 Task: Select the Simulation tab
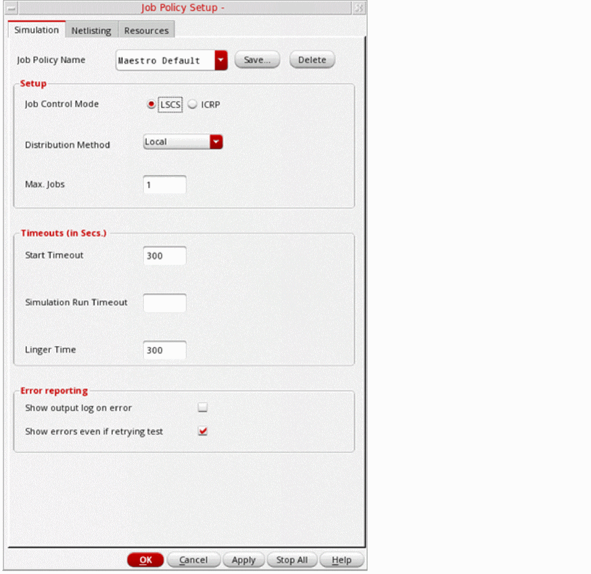tap(37, 29)
